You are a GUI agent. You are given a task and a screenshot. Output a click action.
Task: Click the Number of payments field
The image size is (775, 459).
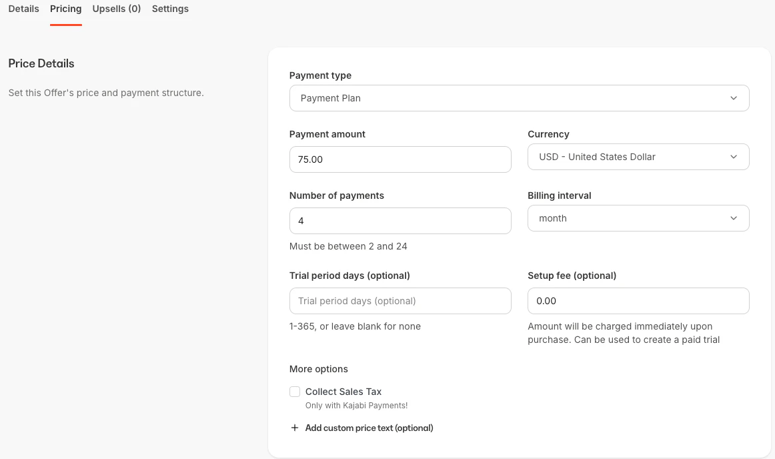[x=400, y=221]
